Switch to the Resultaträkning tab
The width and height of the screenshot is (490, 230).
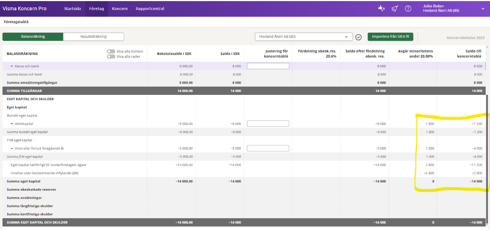(93, 37)
